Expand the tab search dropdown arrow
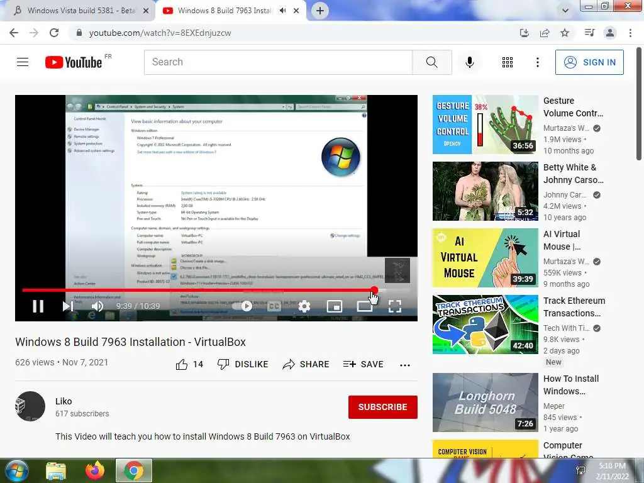This screenshot has width=644, height=483. (565, 11)
